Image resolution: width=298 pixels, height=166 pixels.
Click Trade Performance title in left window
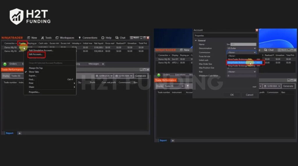pos(12,70)
